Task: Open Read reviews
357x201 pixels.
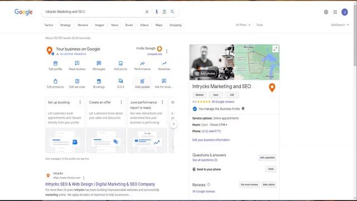Action: pyautogui.click(x=77, y=66)
